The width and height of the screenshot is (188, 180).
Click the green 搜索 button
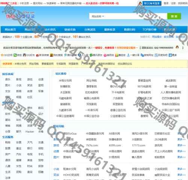(x=174, y=16)
